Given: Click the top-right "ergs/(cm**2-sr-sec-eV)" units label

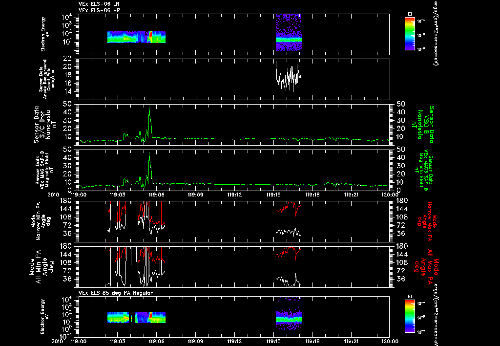Looking at the screenshot, I should click(435, 33).
